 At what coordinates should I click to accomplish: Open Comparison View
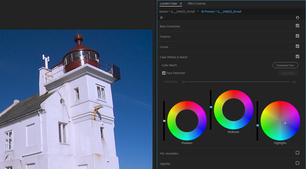click(x=285, y=65)
